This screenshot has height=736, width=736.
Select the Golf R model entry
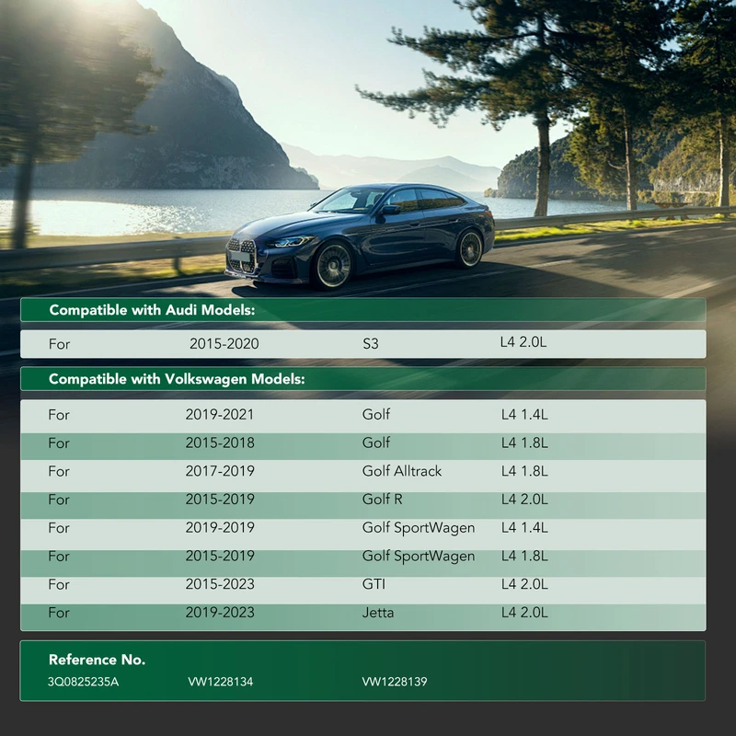(382, 500)
